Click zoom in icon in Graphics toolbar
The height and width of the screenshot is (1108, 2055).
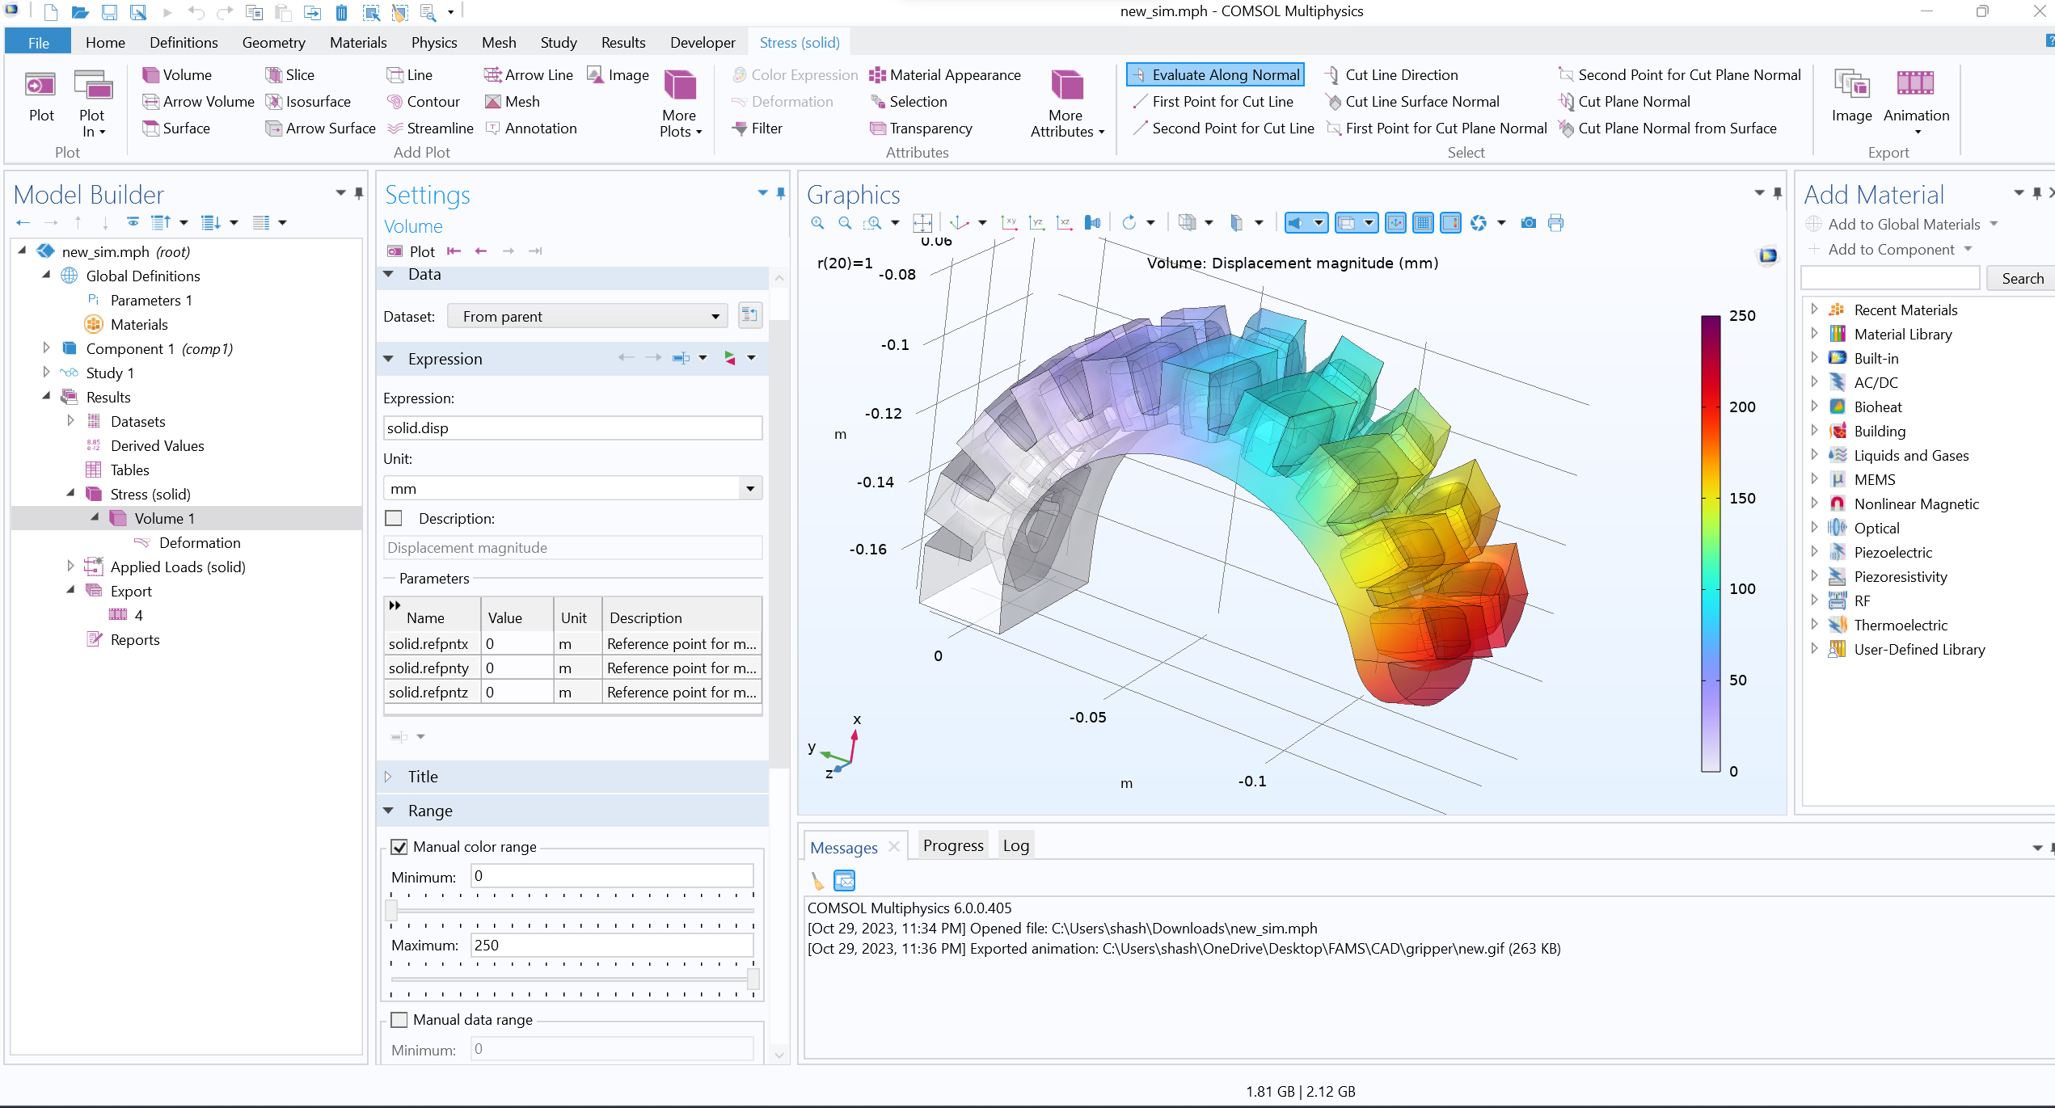(x=817, y=223)
